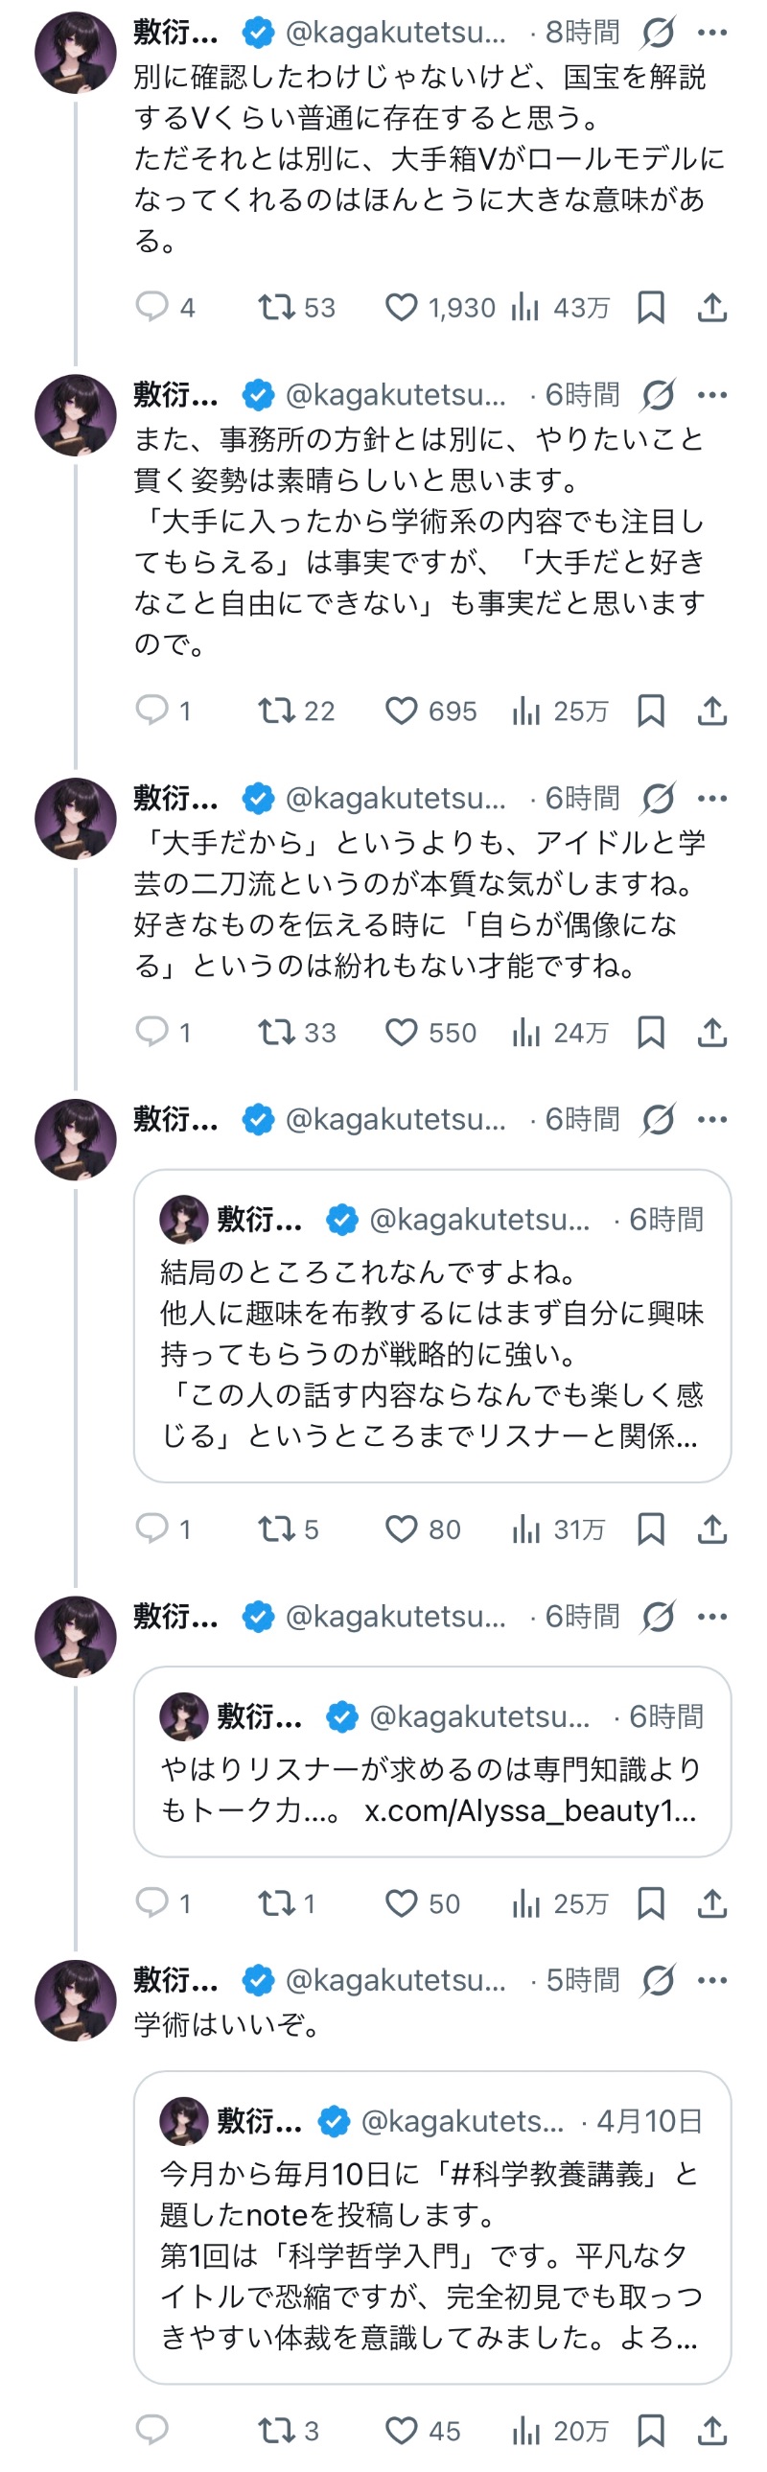The height and width of the screenshot is (2472, 767).
Task: Like the tweet with 80 likes
Action: [423, 1528]
